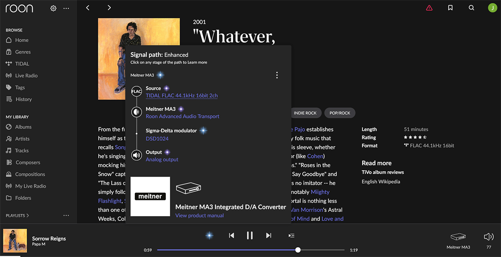Open the green user profile avatar
Screen dimensions: 501x257
(492, 8)
